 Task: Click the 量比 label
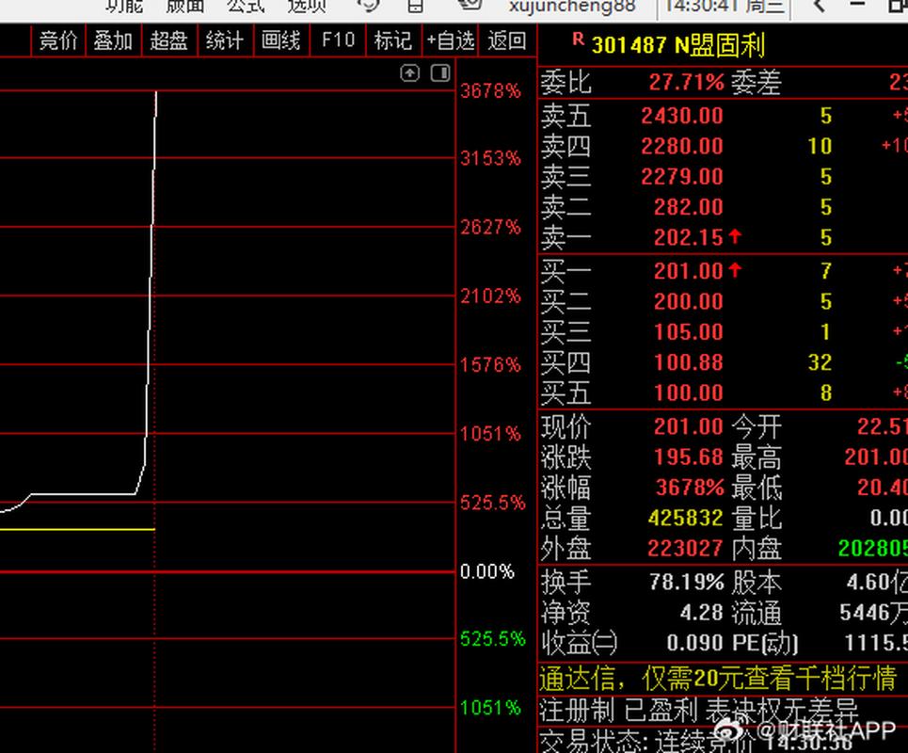pos(757,518)
